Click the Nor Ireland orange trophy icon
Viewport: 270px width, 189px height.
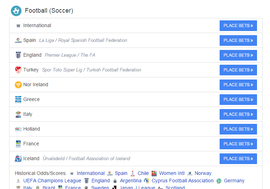click(x=18, y=85)
